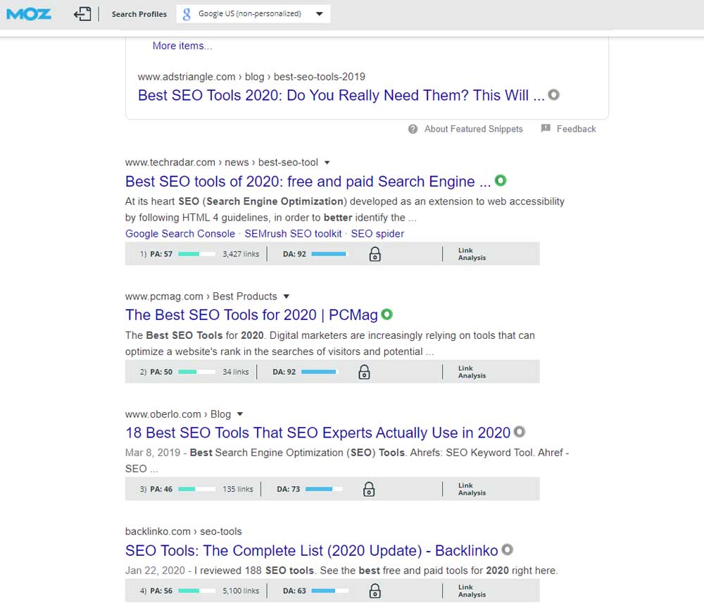Open Link Analysis for pcmag result

[x=472, y=372]
